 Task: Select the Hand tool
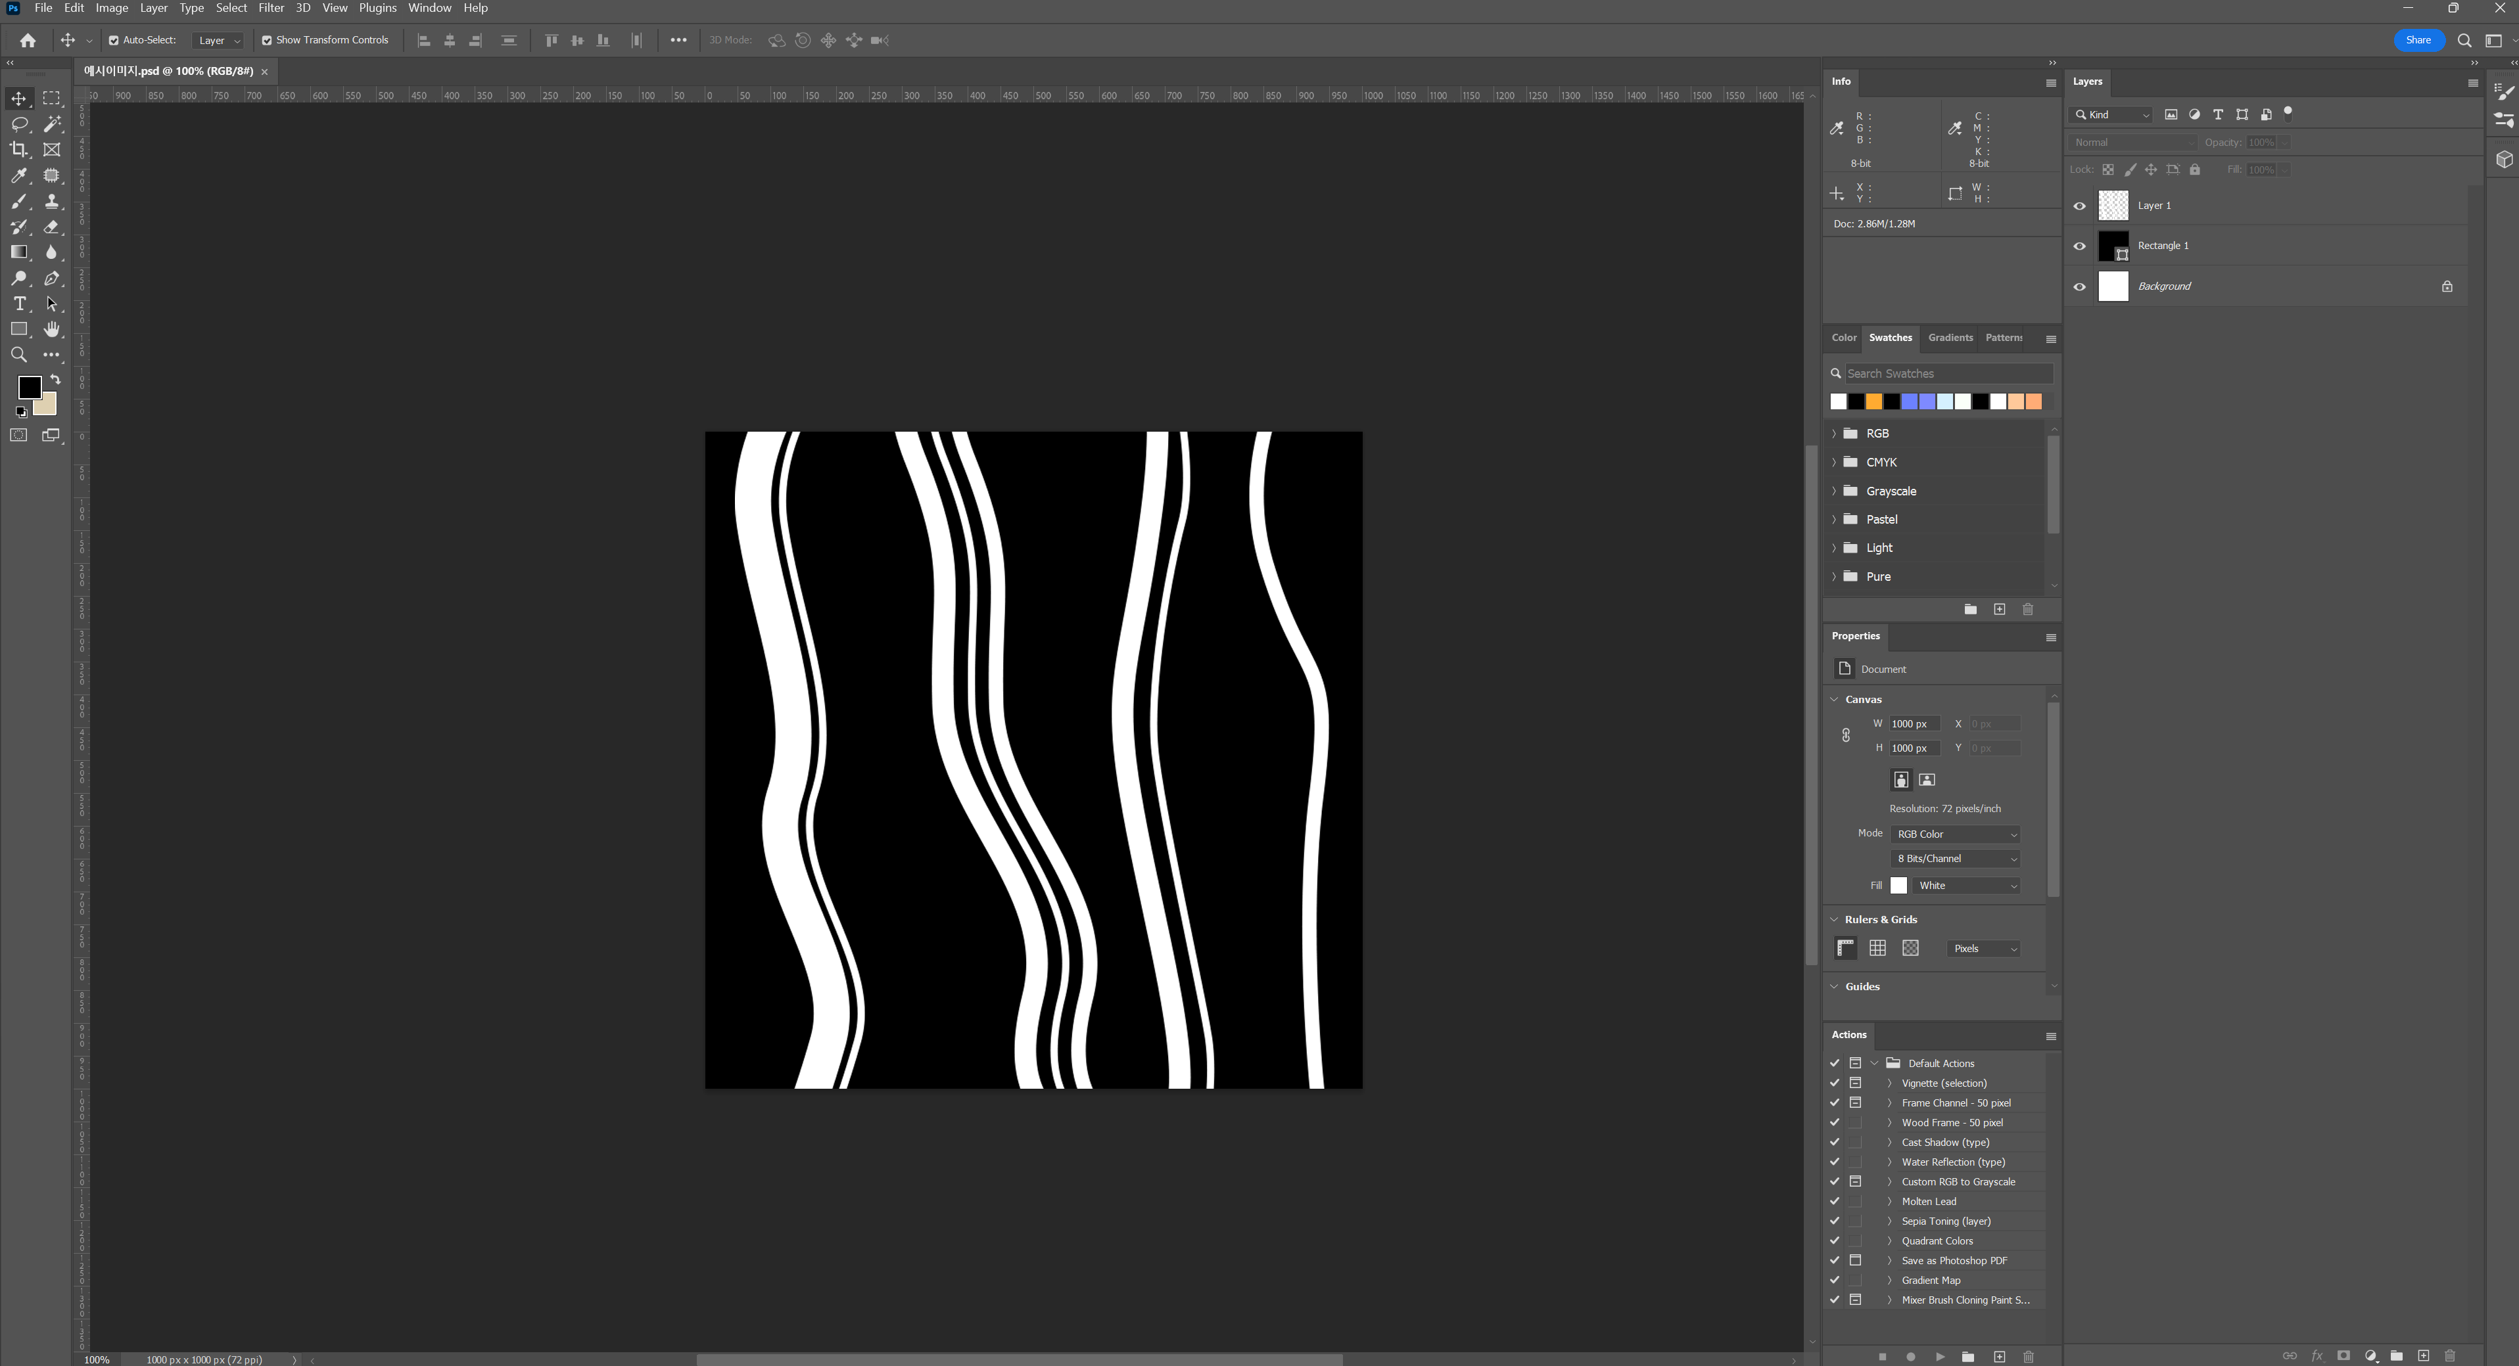(52, 329)
